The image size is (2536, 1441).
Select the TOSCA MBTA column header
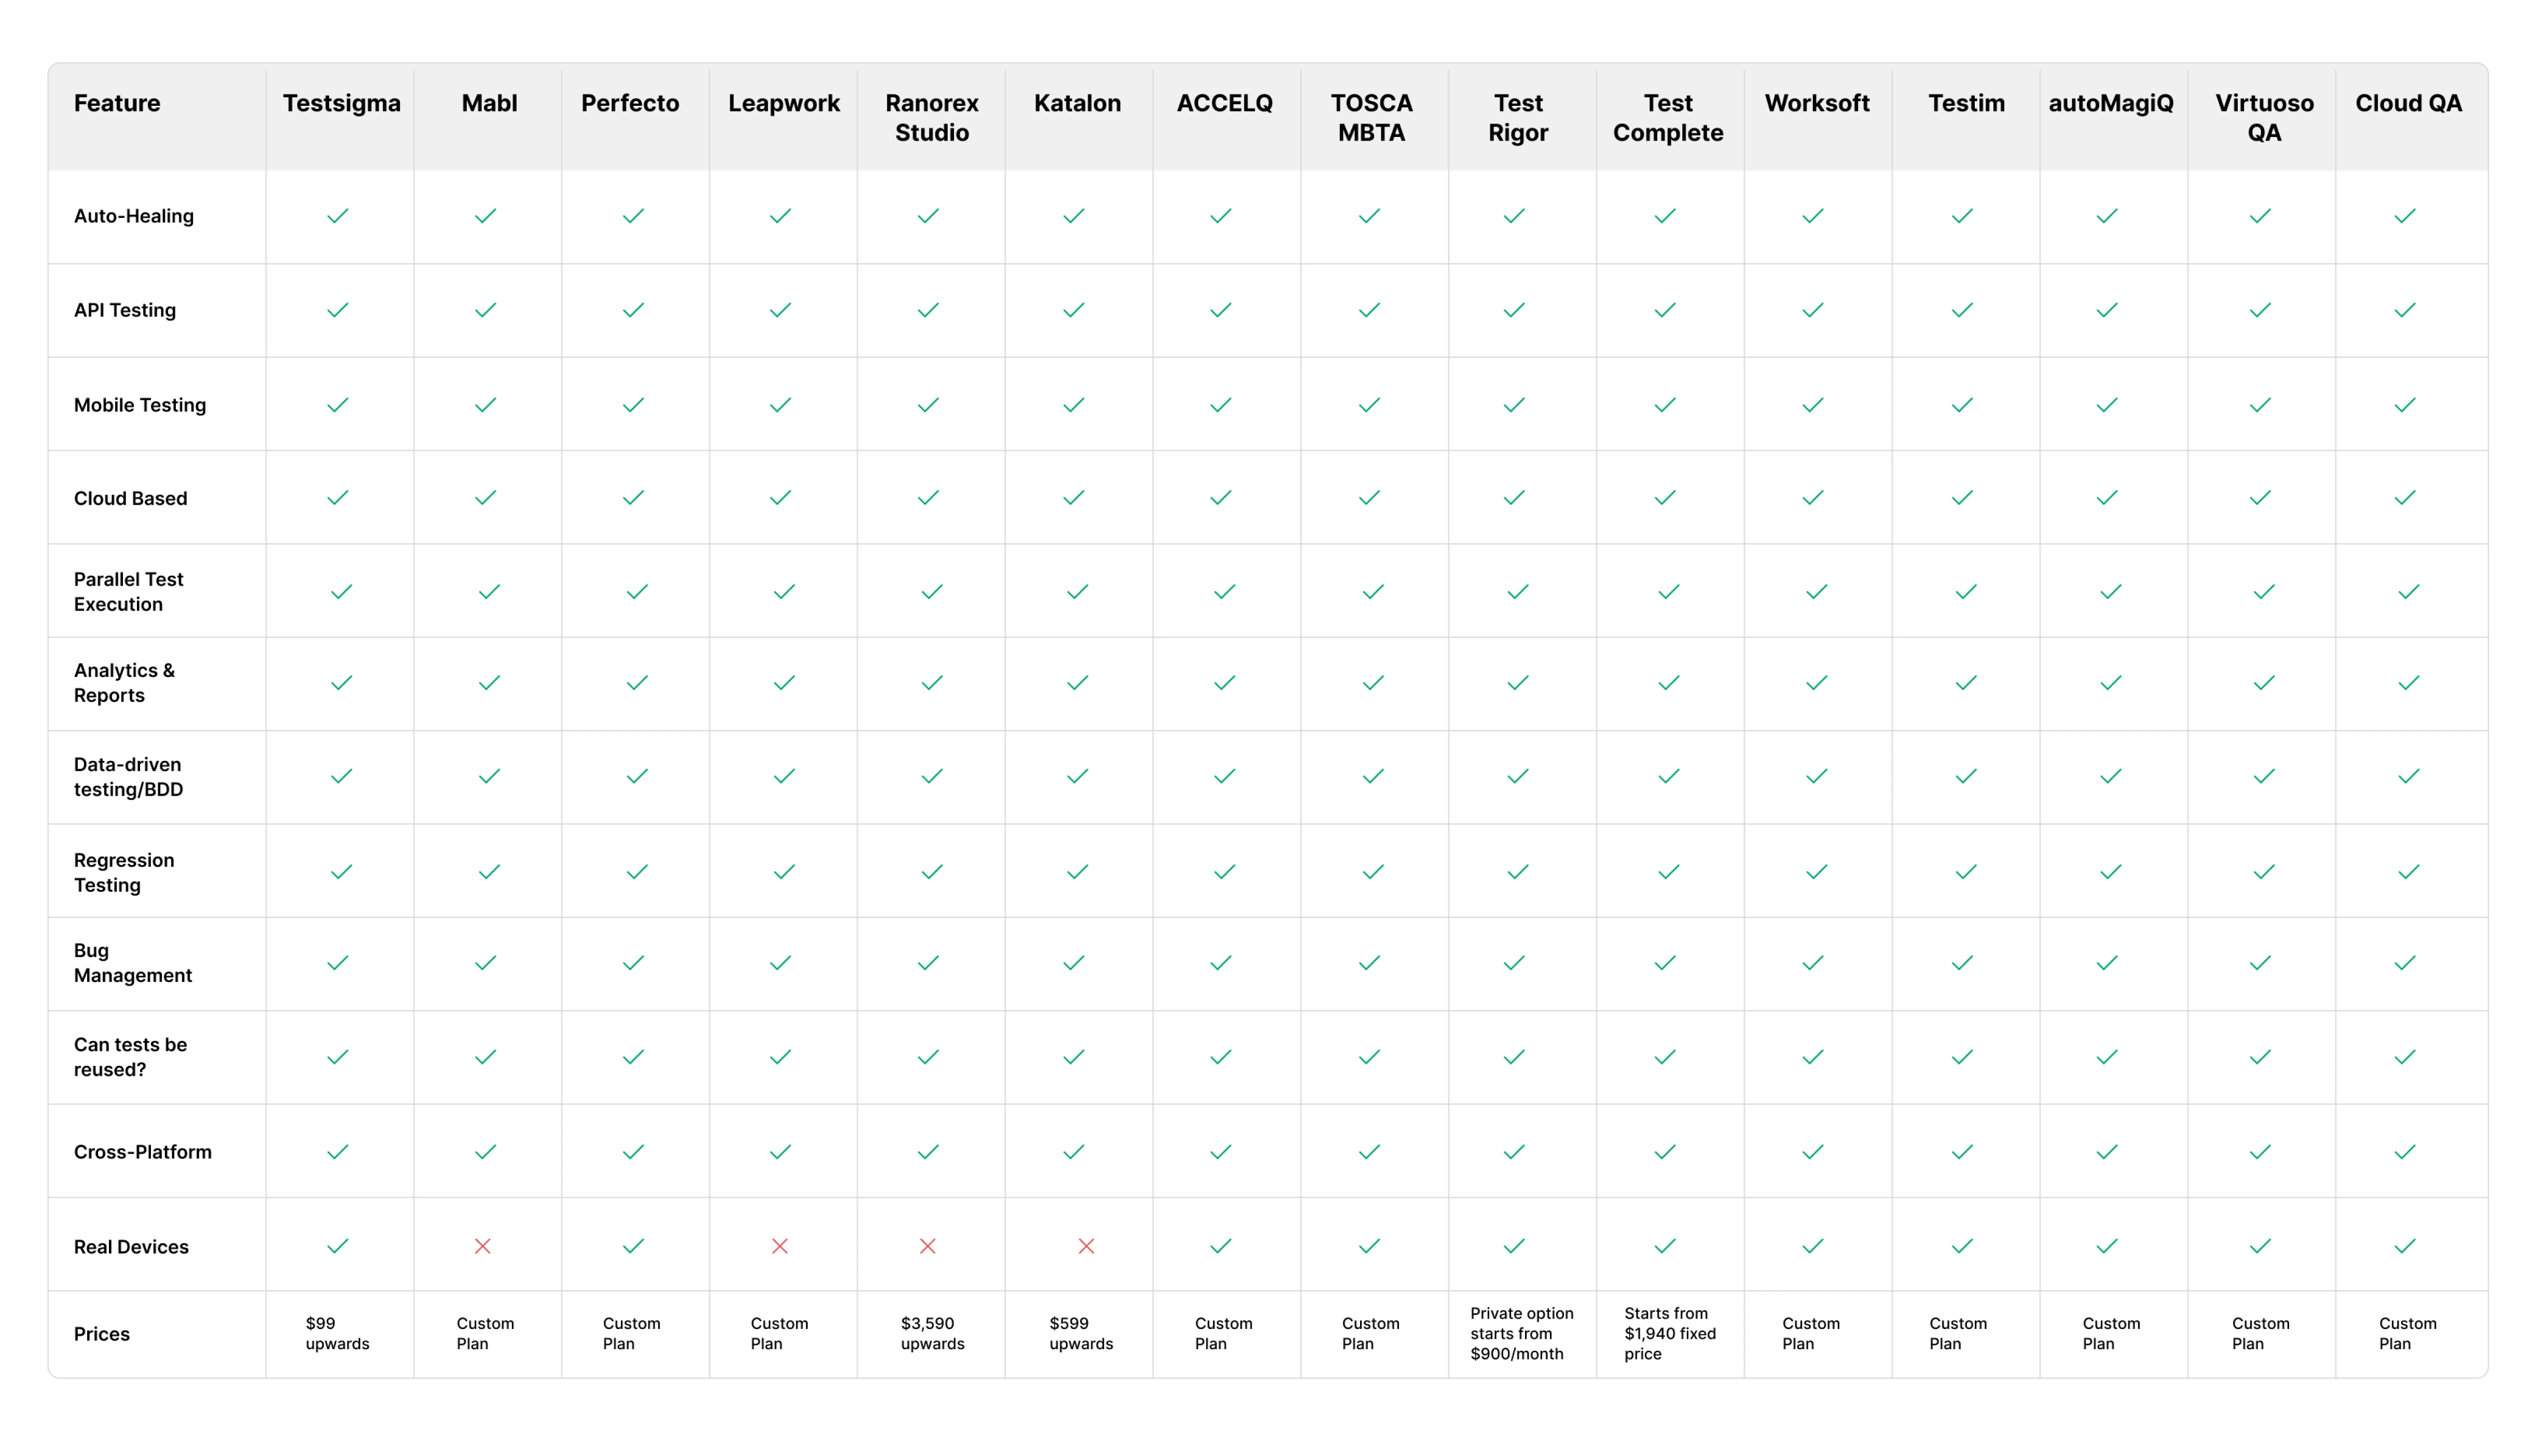[1370, 118]
